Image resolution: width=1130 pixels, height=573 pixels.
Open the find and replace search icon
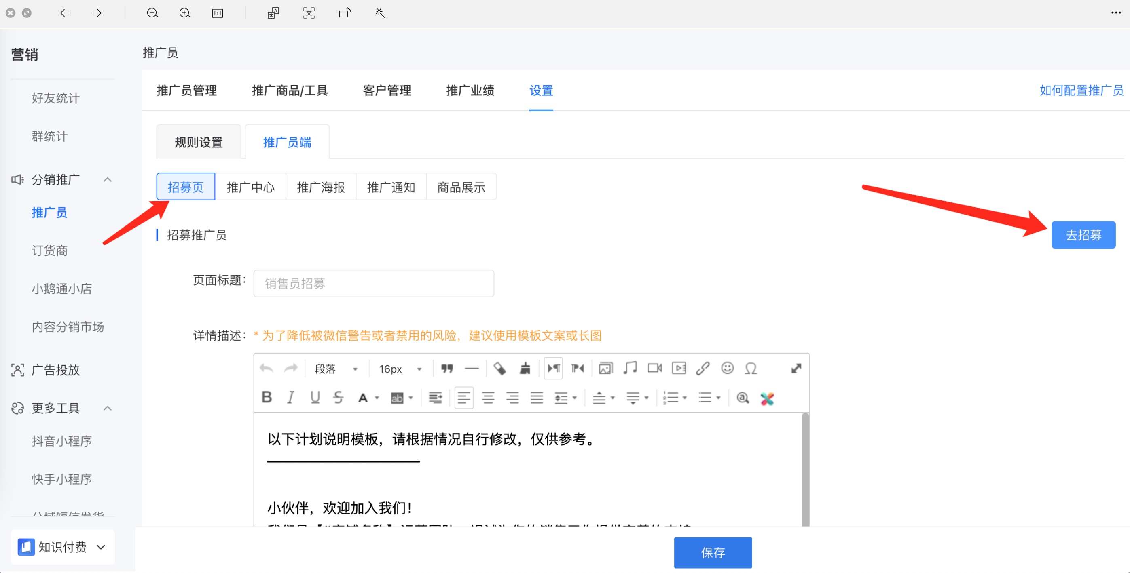(x=742, y=398)
